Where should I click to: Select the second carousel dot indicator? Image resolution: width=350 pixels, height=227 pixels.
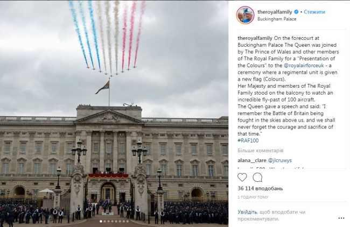coord(104,222)
